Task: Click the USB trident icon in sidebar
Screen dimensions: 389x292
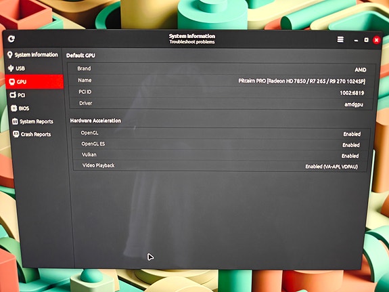Action: point(11,68)
